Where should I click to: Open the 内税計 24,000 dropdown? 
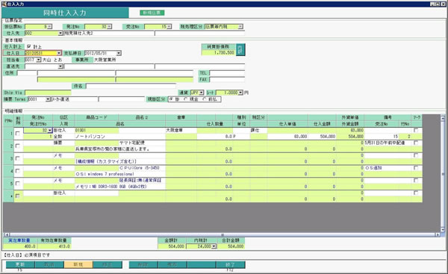pyautogui.click(x=214, y=246)
